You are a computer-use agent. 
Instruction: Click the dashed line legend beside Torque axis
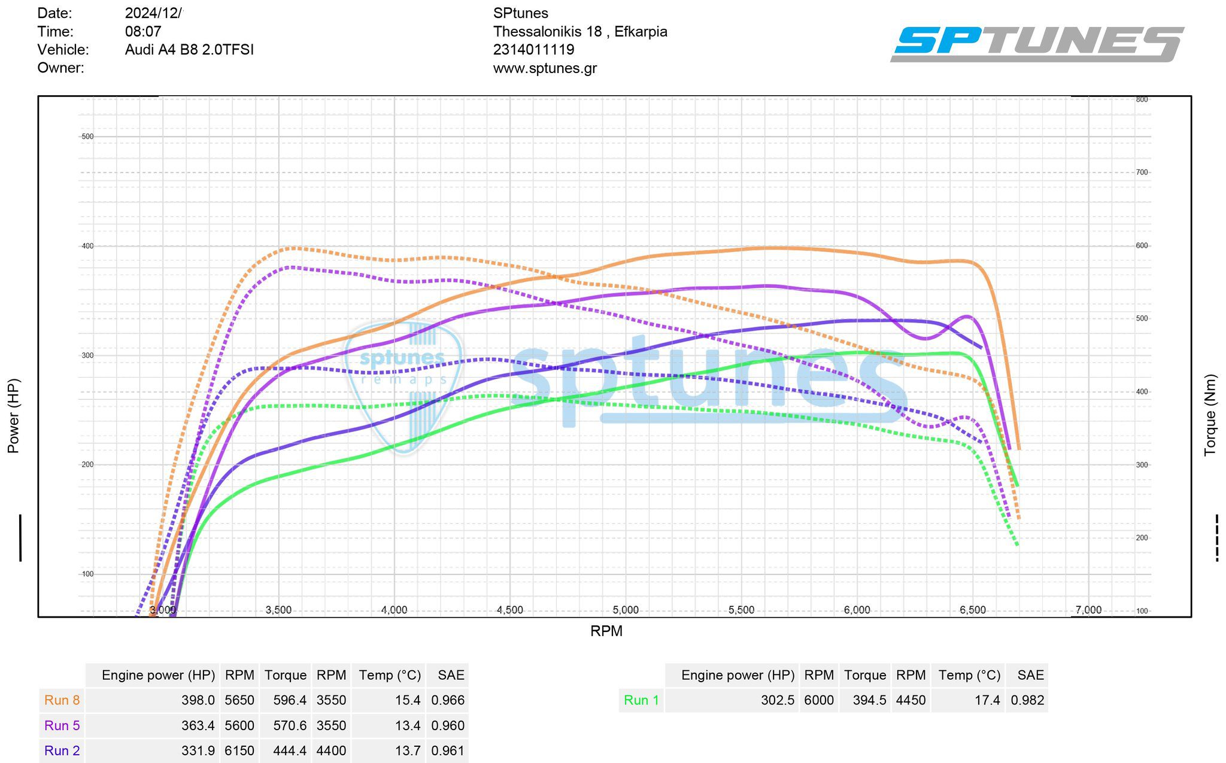pos(1216,537)
